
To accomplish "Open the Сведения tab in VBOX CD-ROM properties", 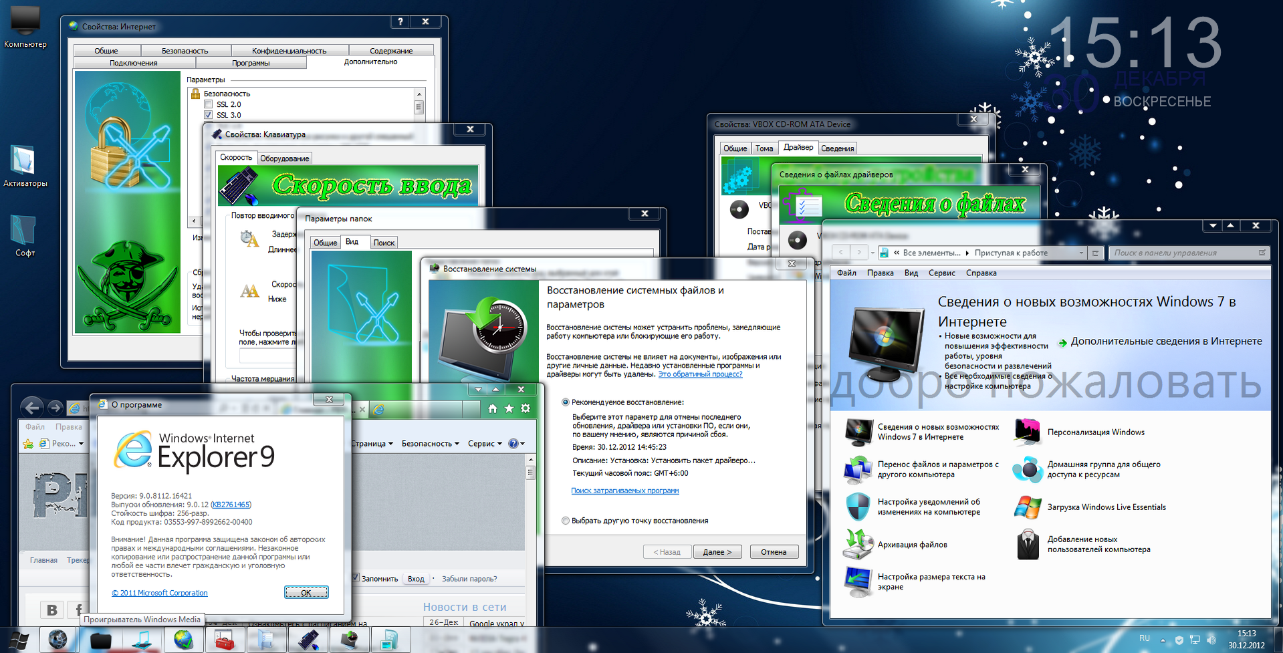I will (x=838, y=148).
